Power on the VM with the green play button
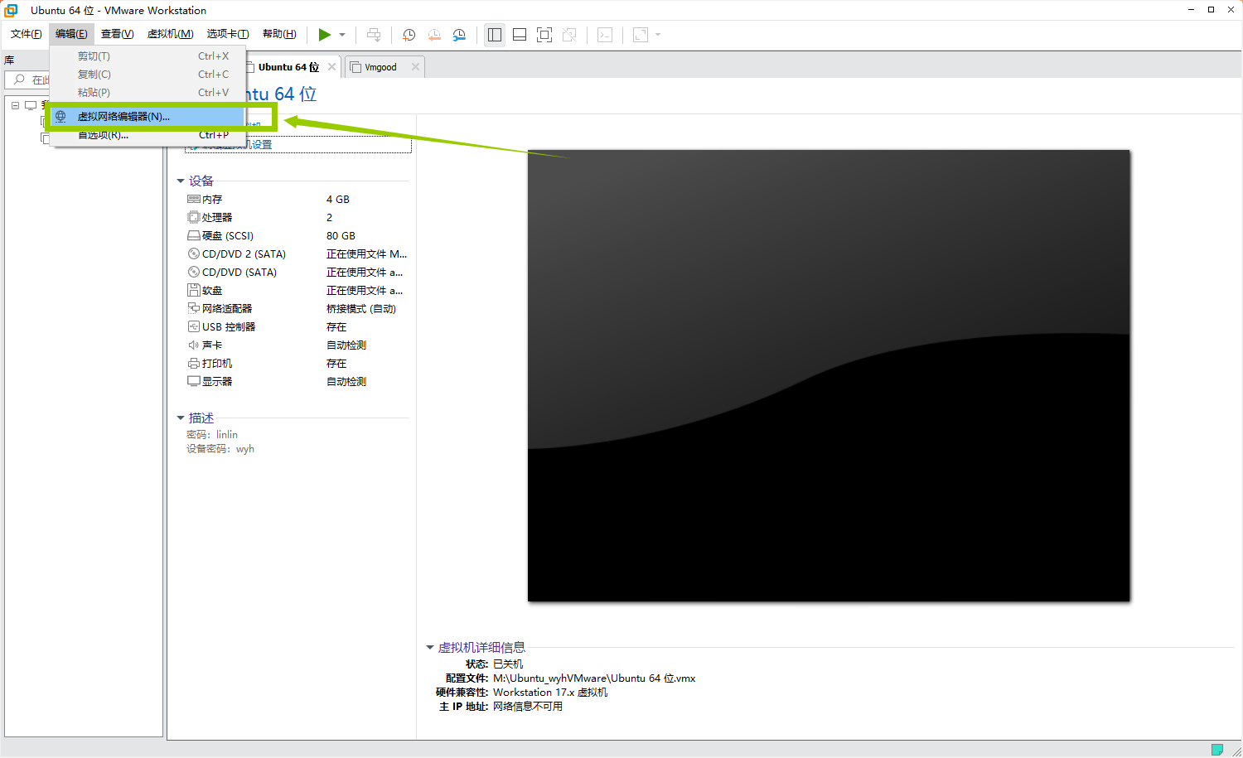This screenshot has width=1243, height=758. [x=325, y=35]
